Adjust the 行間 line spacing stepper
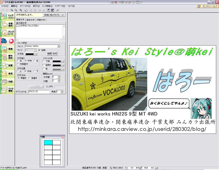Image resolution: width=219 pixels, height=170 pixels. pyautogui.click(x=59, y=80)
